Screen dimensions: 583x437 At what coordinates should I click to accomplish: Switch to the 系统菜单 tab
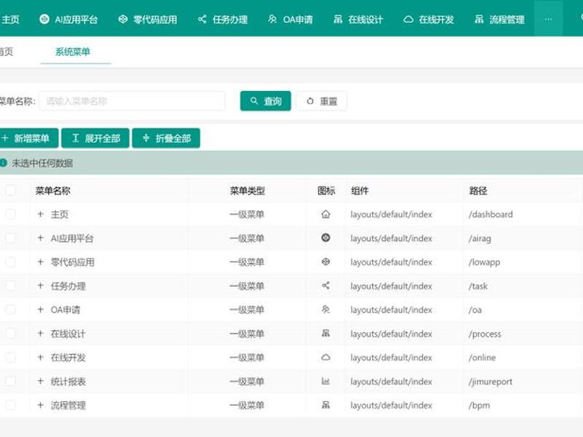tap(73, 52)
